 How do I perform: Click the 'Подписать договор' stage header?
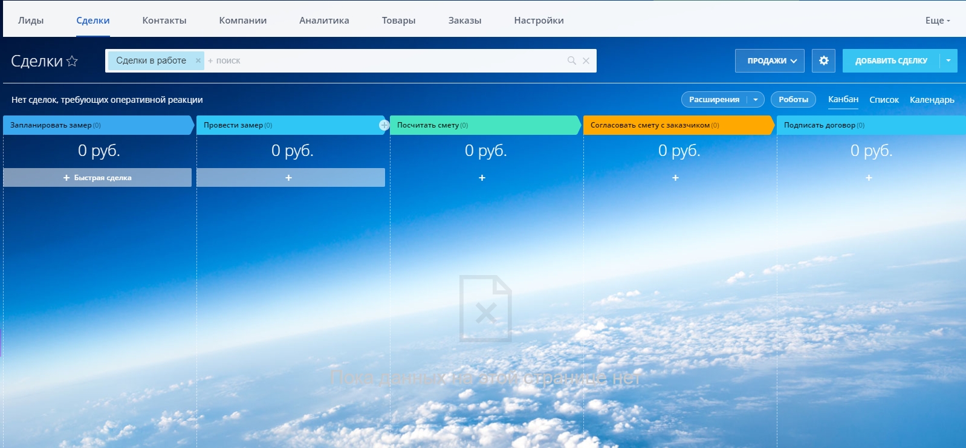[871, 125]
